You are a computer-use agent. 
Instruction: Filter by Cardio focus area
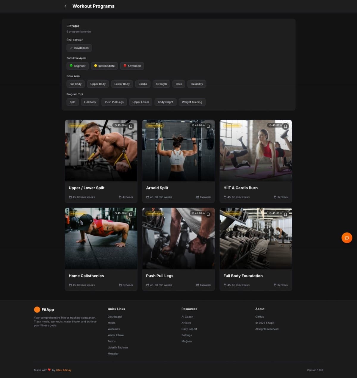pos(143,84)
